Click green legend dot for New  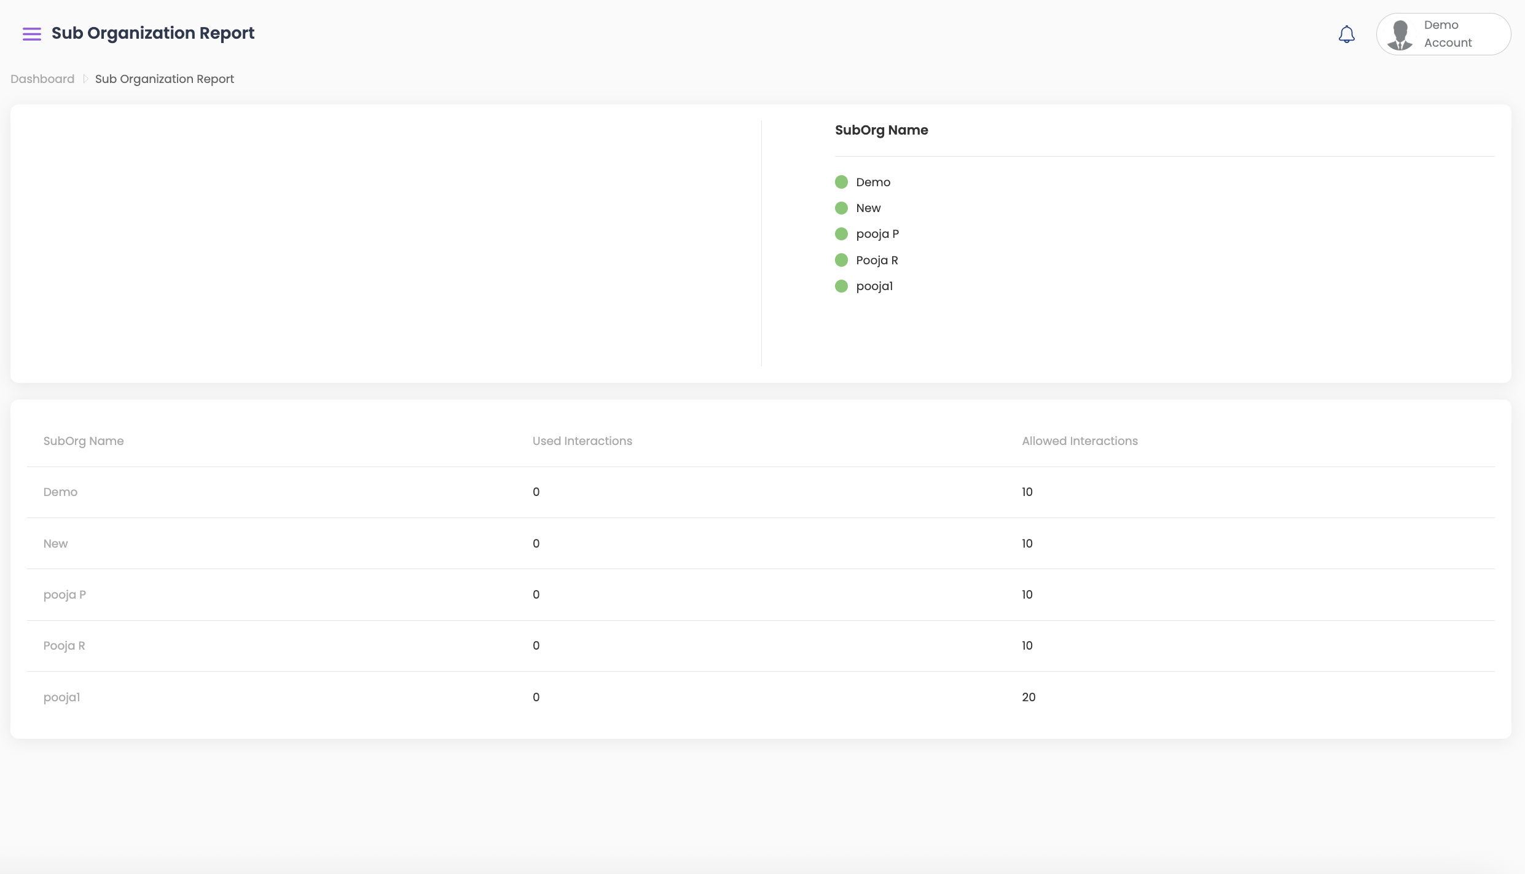pos(841,208)
